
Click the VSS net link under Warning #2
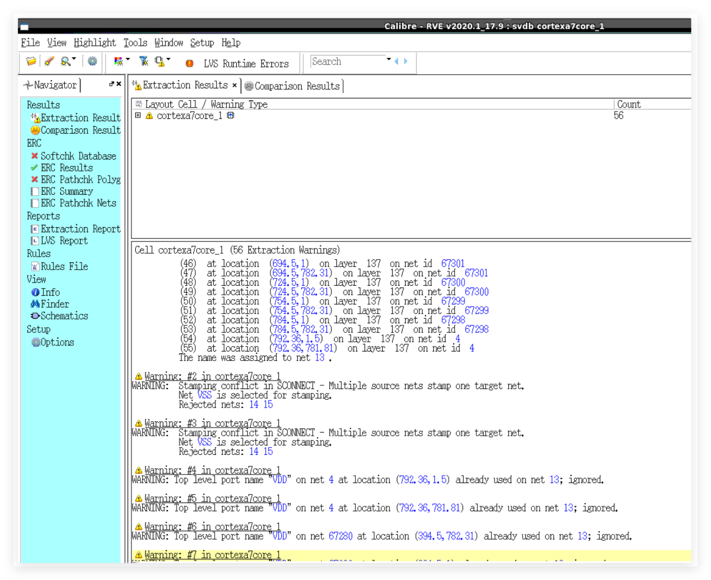204,395
